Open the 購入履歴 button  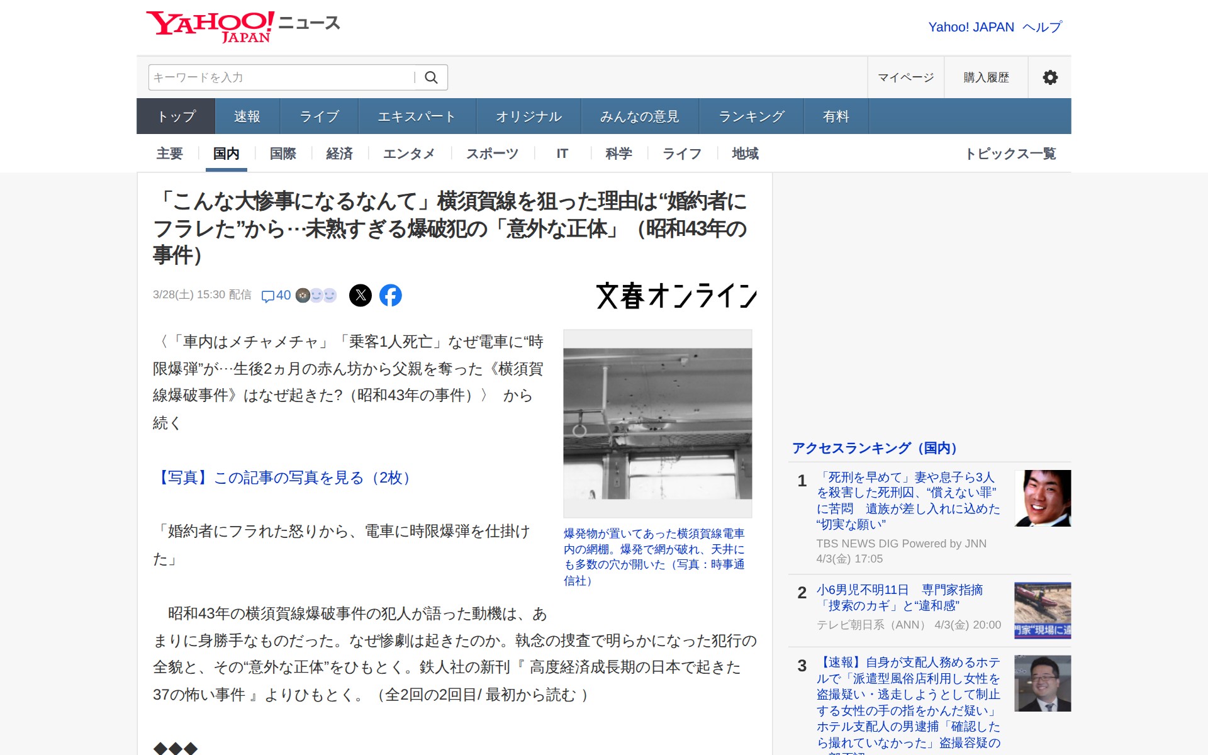click(986, 77)
